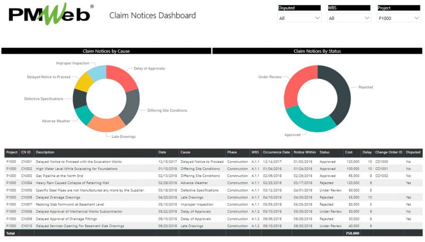
Task: Click 'Redoing Slab Formwork at Basement Level'
Action: coord(70,204)
